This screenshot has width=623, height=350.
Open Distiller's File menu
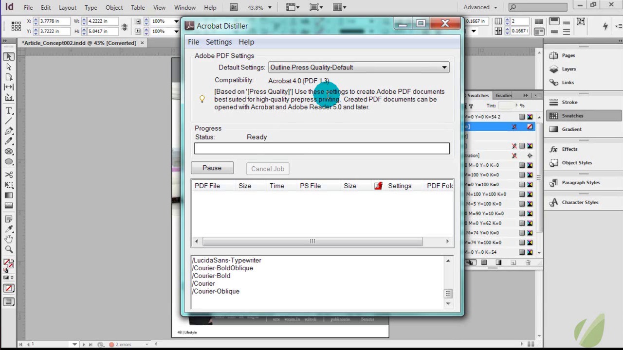tap(194, 42)
